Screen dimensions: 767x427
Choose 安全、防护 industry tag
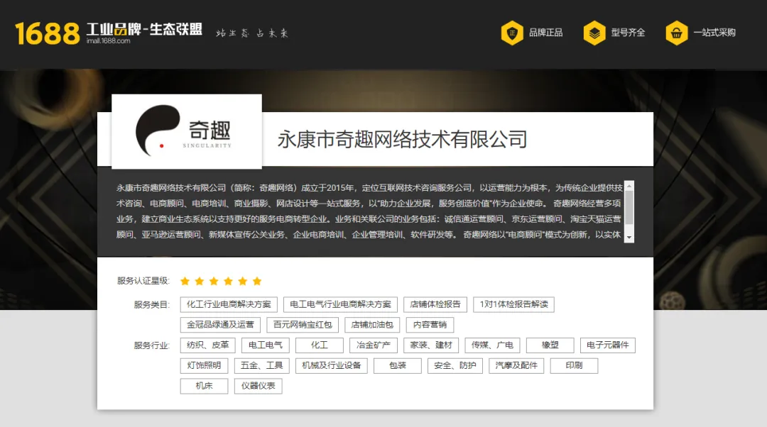(455, 366)
